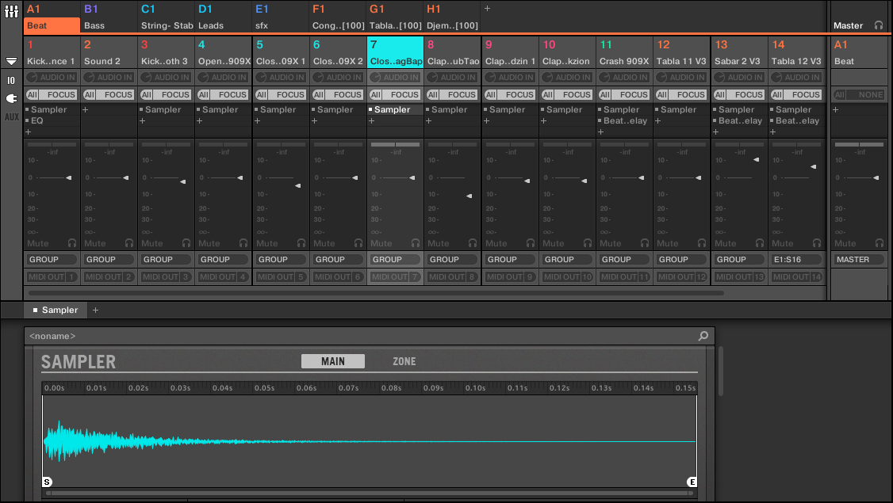Click the Master headphone icon
Screen dimensions: 893x503
coord(878,25)
